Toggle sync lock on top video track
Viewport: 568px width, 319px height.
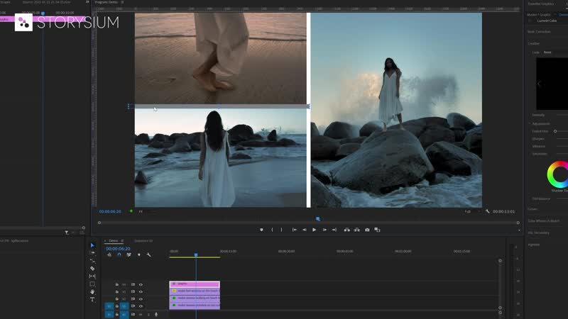click(x=133, y=285)
